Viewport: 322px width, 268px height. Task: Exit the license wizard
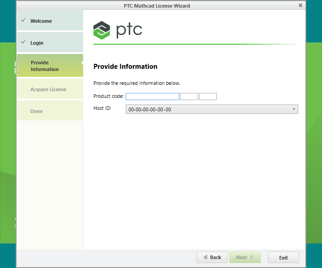[284, 257]
